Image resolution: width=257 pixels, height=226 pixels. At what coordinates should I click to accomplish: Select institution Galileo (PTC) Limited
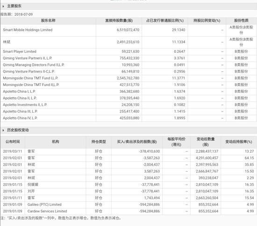tap(44, 205)
